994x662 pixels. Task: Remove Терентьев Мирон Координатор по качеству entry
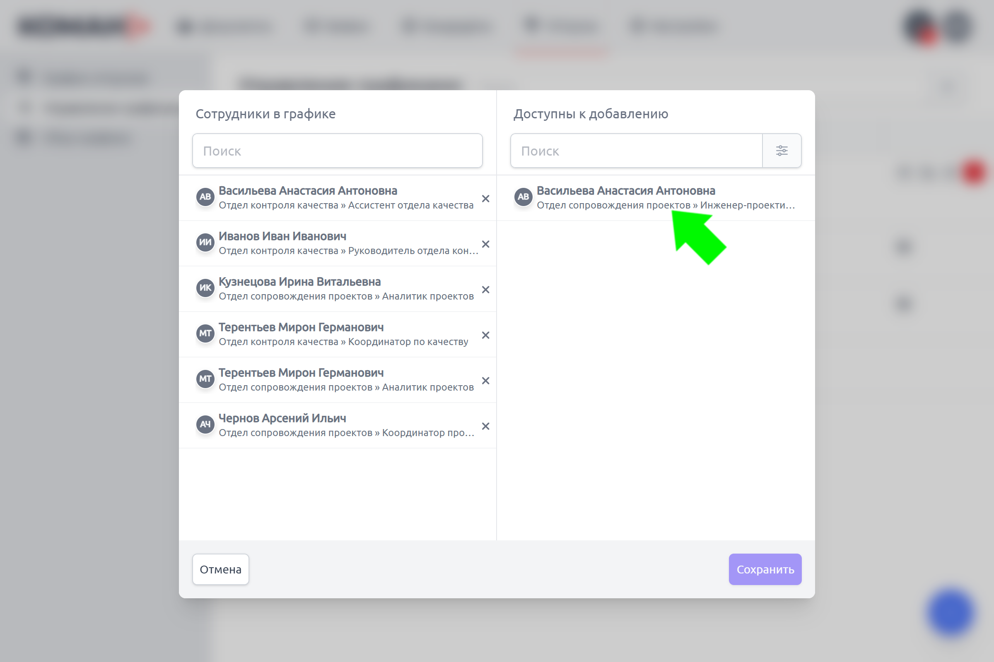click(x=485, y=335)
